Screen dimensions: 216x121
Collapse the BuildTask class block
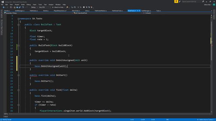click(x=19, y=25)
